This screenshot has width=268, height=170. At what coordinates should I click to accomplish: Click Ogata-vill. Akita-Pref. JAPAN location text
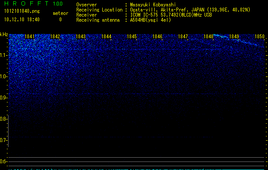190,10
